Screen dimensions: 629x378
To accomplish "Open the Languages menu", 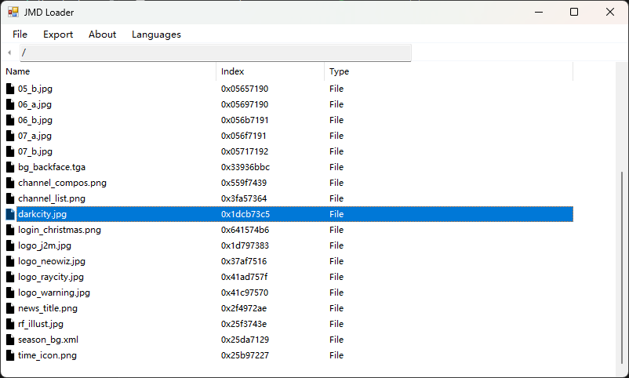I will [156, 35].
